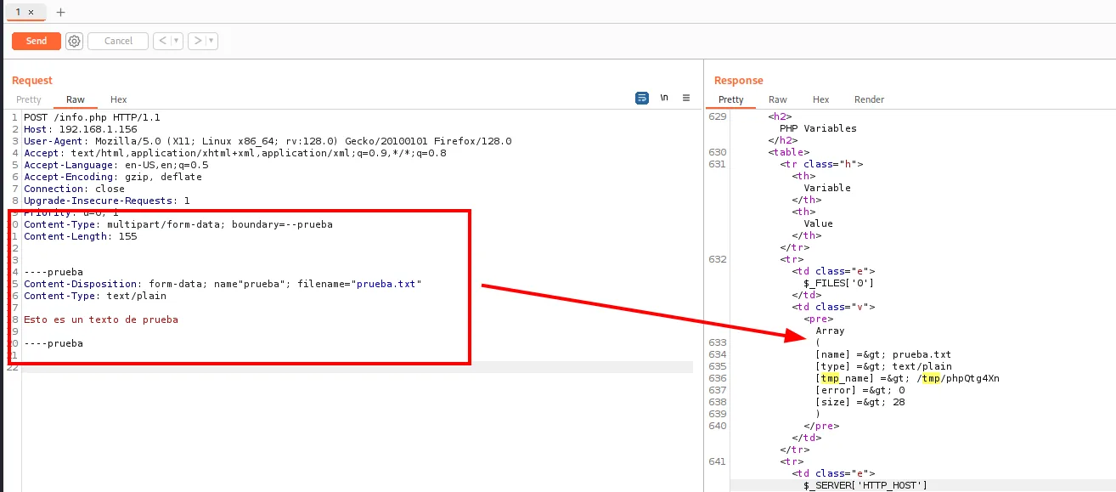Click the 'Content-Length: 155' header line
The height and width of the screenshot is (492, 1116).
[80, 236]
